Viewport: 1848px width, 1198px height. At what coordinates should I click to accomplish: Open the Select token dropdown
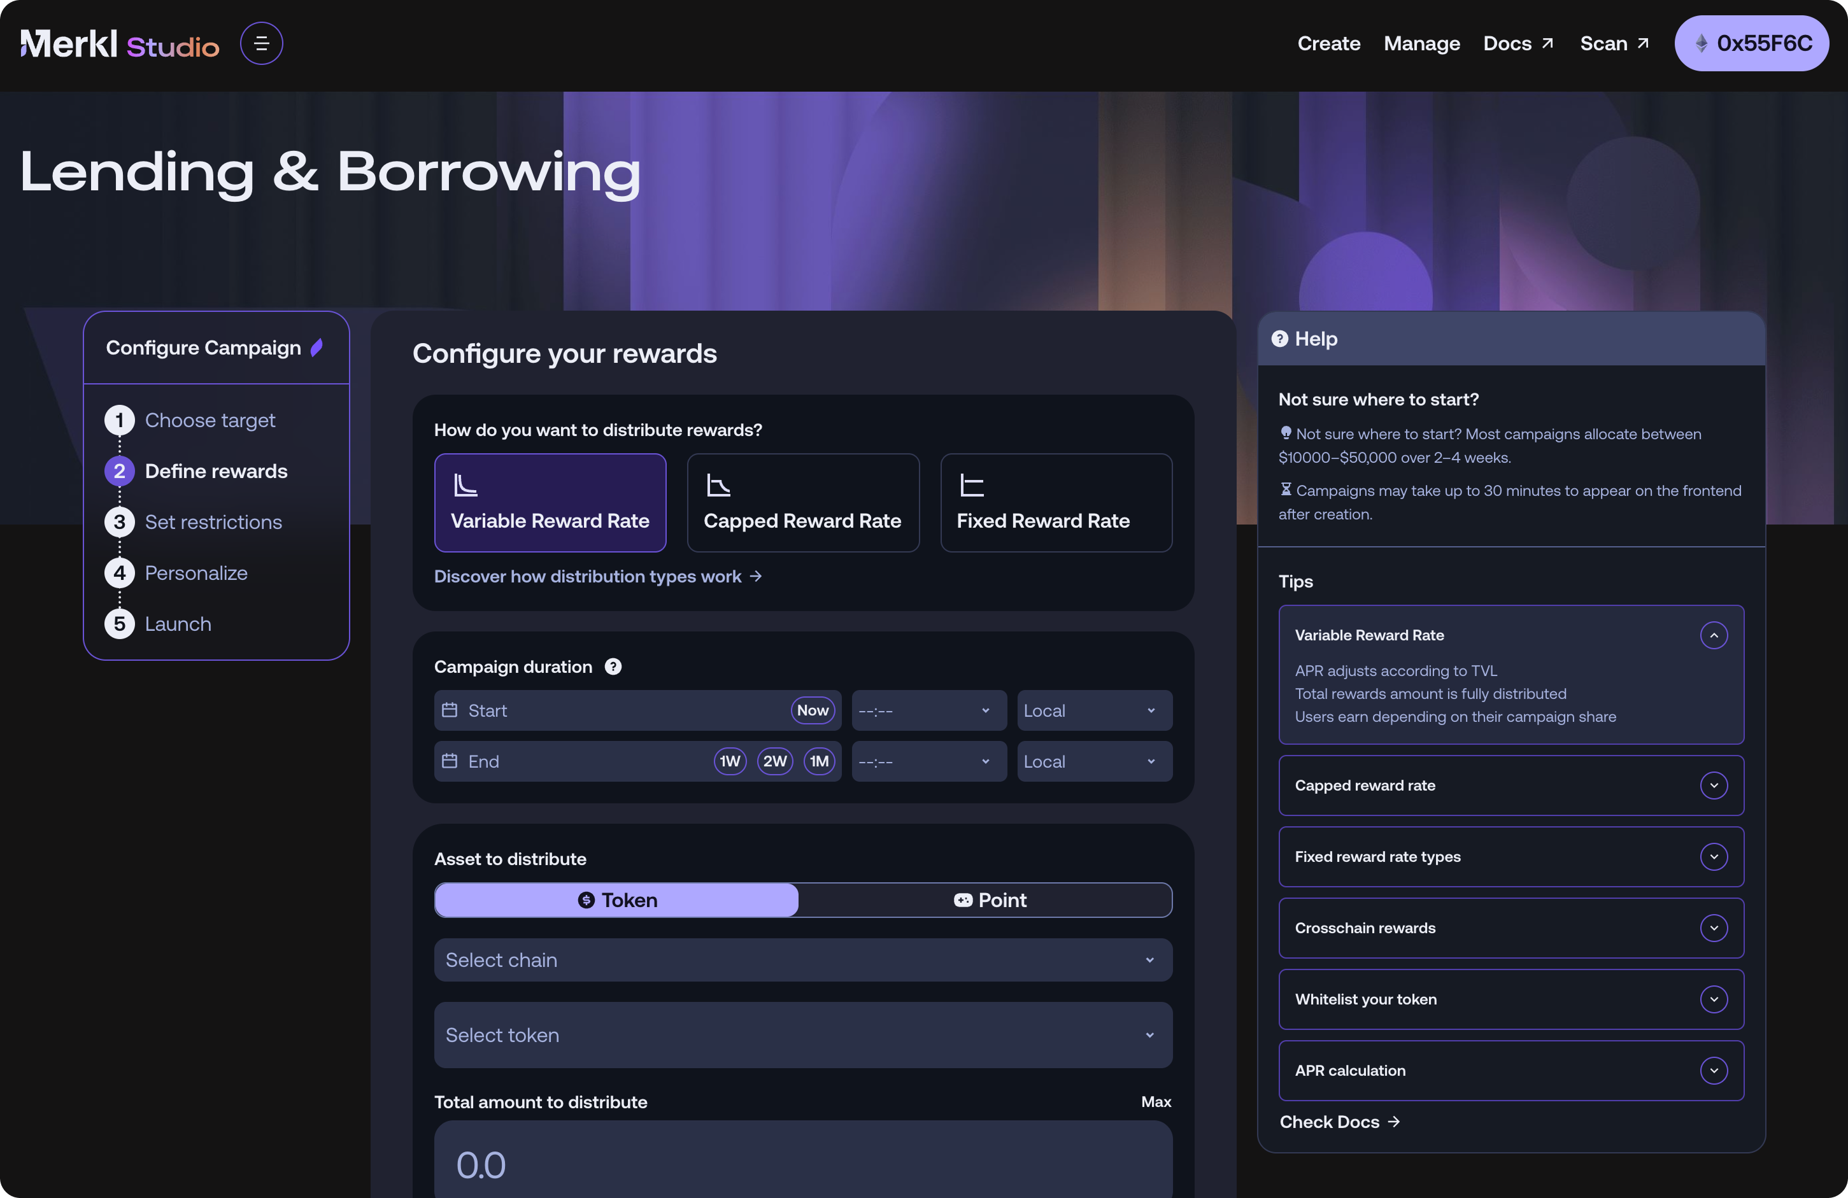point(803,1035)
